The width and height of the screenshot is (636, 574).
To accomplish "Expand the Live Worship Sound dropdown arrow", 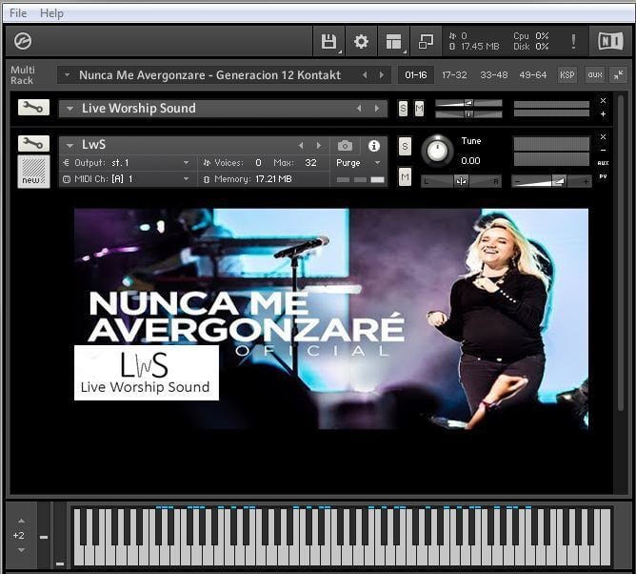I will pyautogui.click(x=70, y=109).
